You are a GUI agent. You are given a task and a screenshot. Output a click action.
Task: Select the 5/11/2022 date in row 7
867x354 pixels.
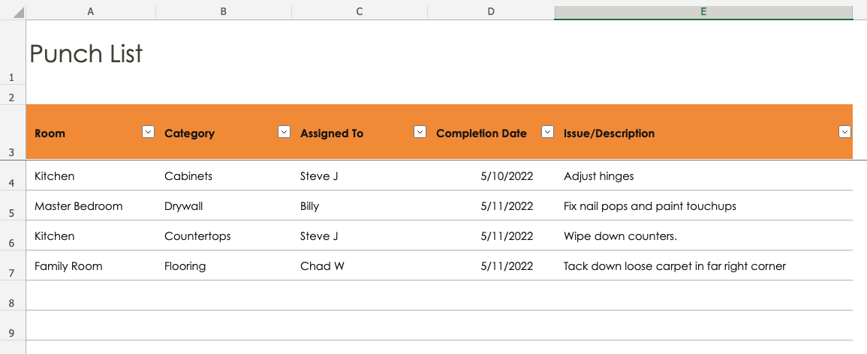491,265
